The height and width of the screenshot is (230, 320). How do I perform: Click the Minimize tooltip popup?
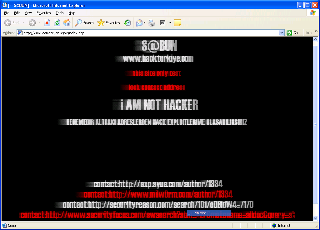tap(209, 213)
